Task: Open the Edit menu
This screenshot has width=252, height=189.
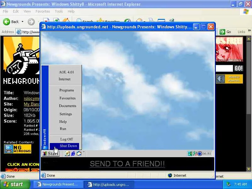Action: [15, 11]
